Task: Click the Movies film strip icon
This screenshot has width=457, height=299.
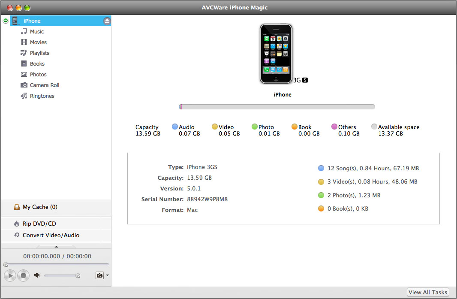Action: 24,42
